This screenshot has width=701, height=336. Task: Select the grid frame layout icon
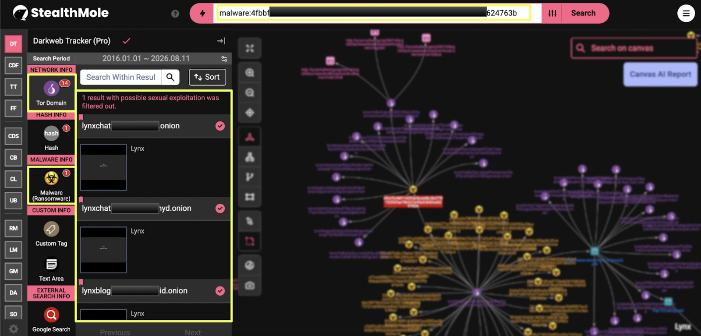(x=250, y=197)
